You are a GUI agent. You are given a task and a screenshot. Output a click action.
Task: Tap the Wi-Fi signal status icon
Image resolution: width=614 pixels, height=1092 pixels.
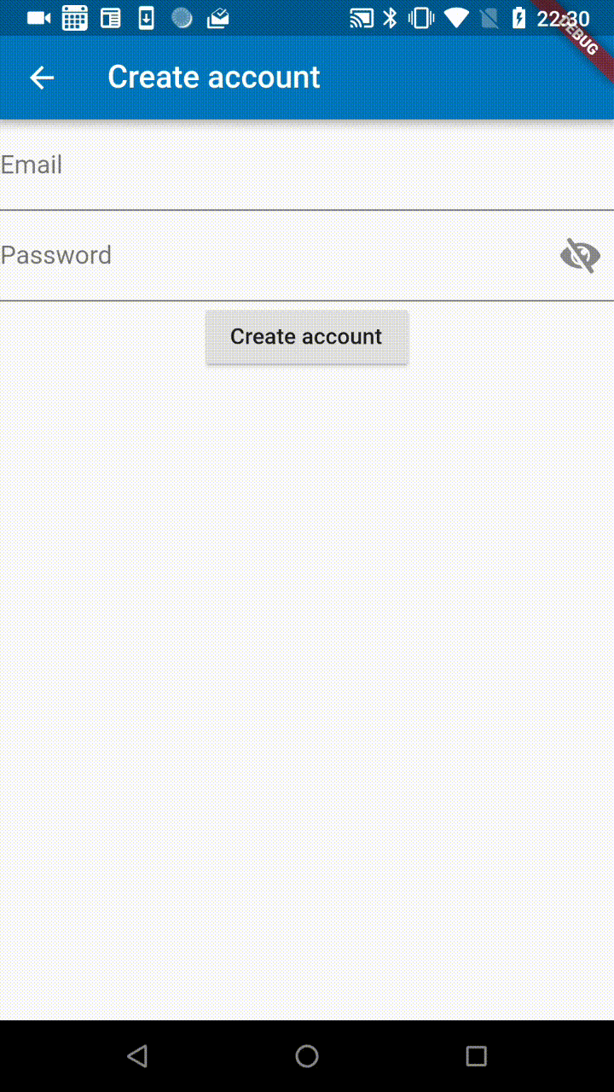(458, 18)
